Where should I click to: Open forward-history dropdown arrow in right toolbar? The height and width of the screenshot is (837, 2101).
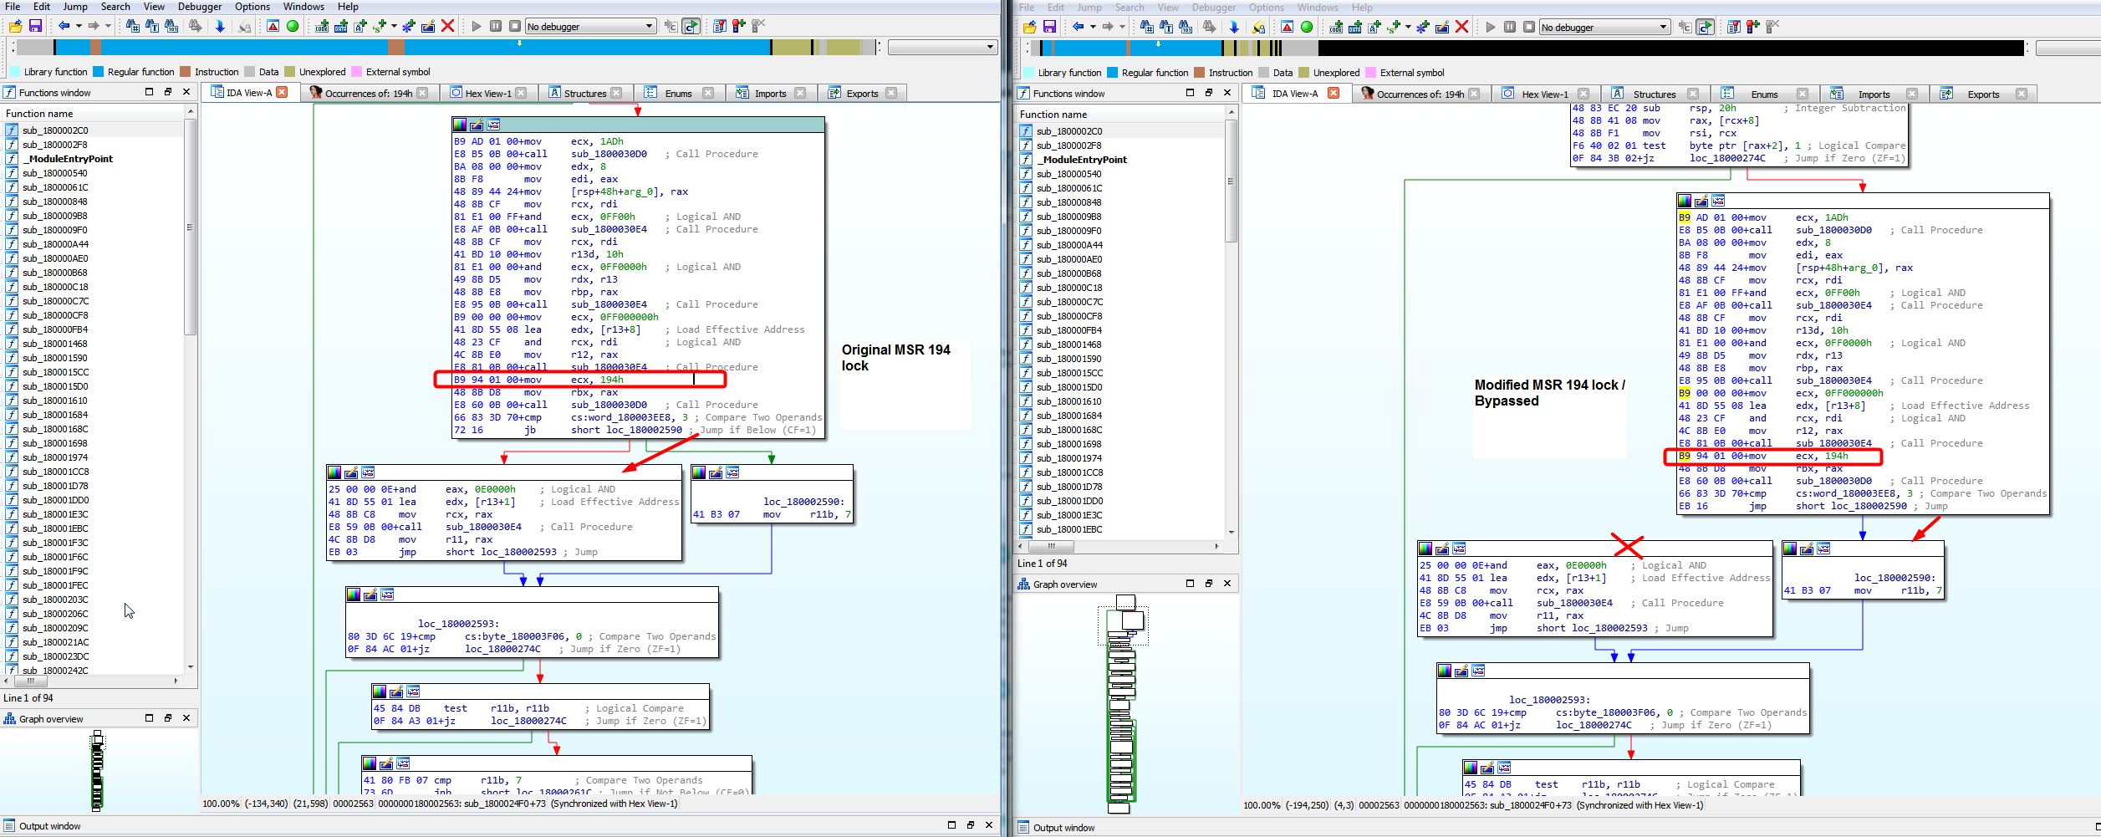click(x=1122, y=27)
